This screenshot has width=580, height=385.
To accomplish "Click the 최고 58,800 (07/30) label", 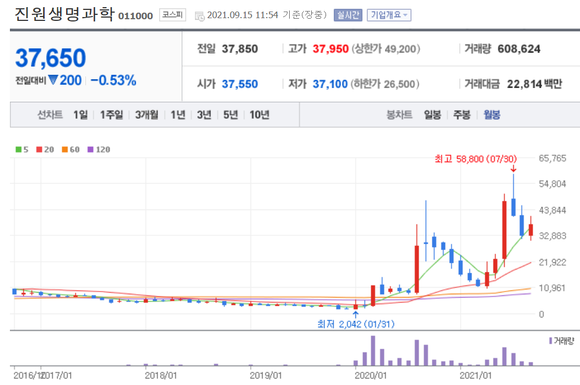I will point(475,159).
